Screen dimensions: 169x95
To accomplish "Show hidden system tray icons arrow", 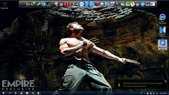I will 145,93.
